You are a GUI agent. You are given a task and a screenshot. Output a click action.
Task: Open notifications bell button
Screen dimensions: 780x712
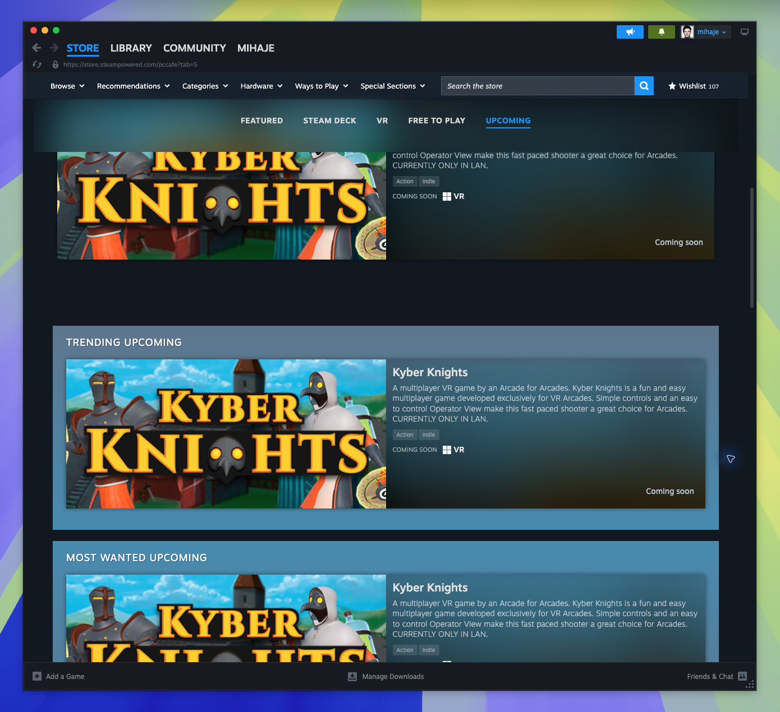tap(662, 32)
